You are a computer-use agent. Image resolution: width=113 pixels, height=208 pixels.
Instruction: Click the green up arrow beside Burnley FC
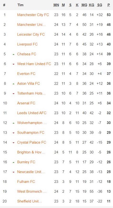point(13,162)
